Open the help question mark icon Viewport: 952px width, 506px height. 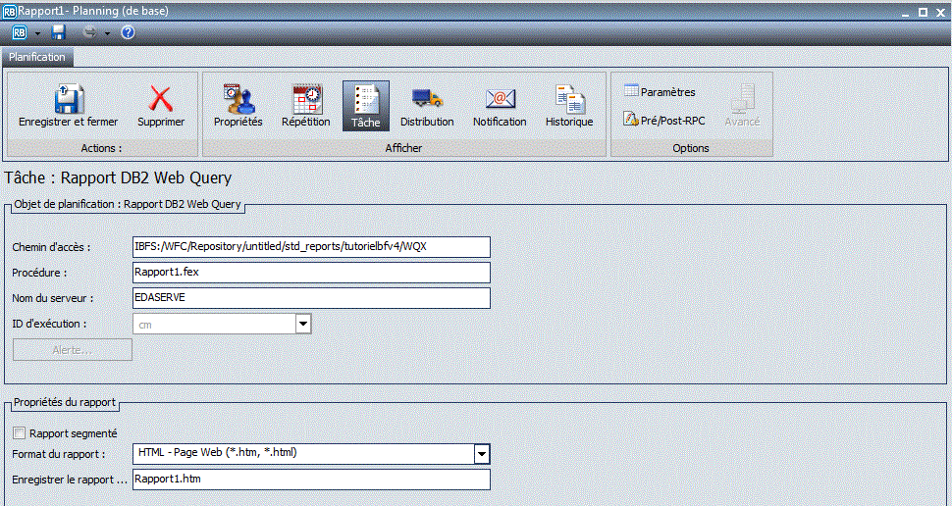pos(128,32)
